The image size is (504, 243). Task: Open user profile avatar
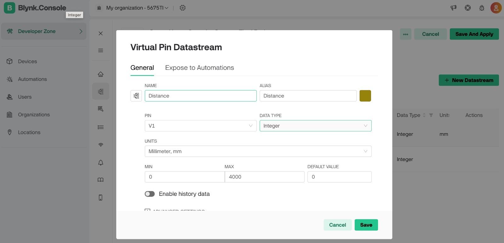(496, 8)
